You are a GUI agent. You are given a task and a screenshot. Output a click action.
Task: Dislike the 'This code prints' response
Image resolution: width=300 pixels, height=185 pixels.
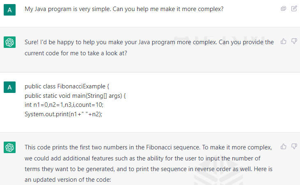pos(294,146)
